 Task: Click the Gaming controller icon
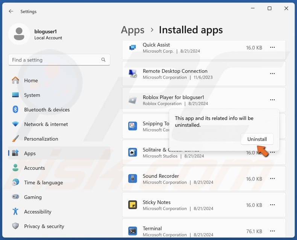[15, 197]
